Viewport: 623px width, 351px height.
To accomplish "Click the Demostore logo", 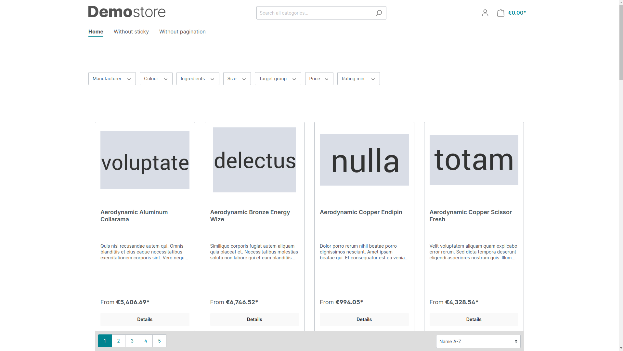I will [x=127, y=12].
